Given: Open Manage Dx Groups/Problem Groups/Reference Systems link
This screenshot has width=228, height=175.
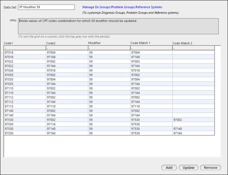Looking at the screenshot, I should click(122, 7).
